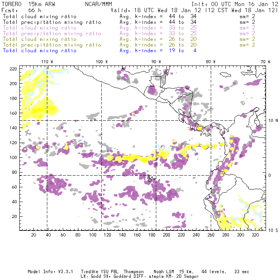Click the "220" value on the vertical axis
The image size is (280, 280).
13,69
